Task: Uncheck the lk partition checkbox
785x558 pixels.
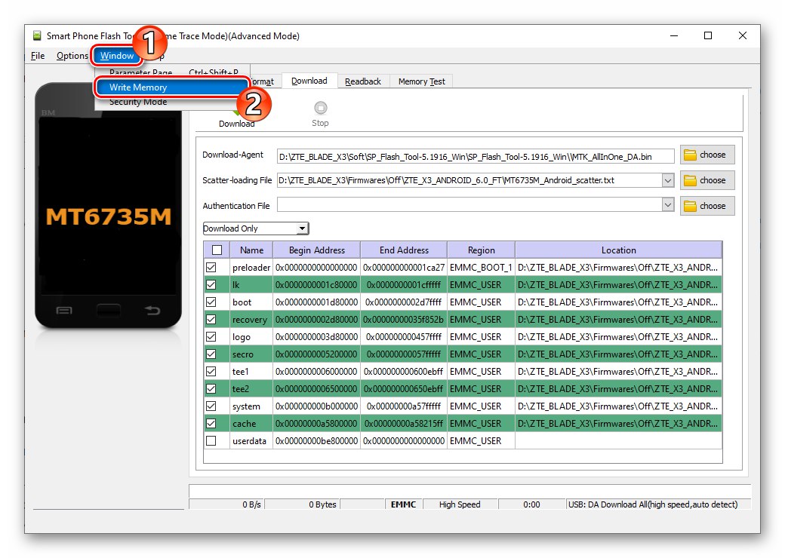Action: (x=211, y=285)
